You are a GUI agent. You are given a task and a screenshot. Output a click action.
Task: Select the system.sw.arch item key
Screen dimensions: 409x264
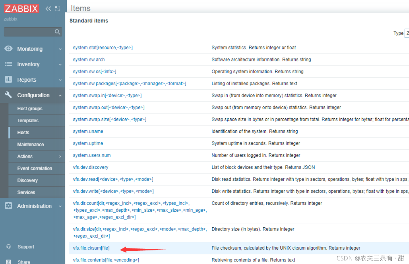coord(89,59)
